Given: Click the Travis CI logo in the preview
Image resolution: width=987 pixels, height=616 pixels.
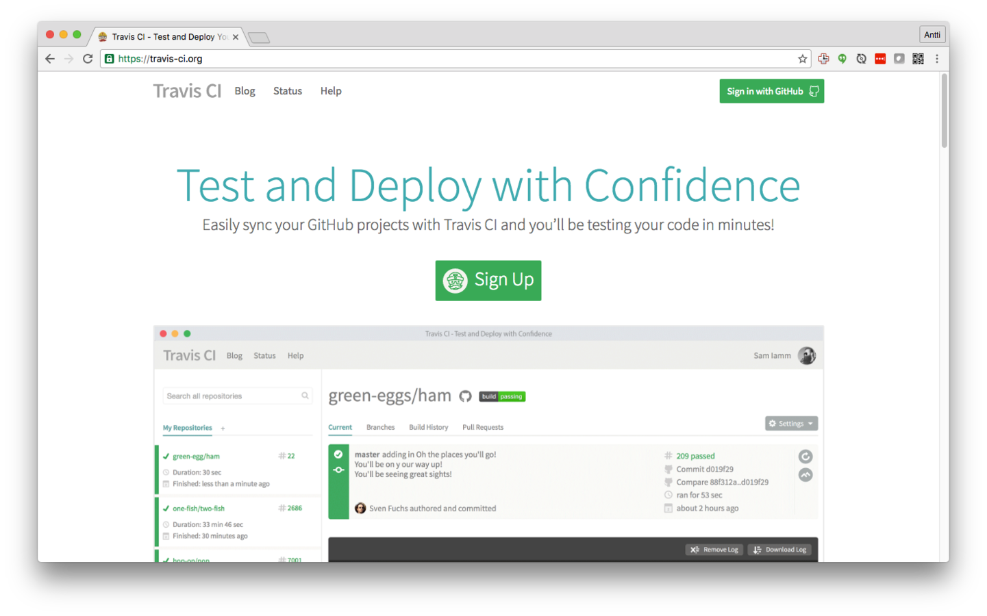Looking at the screenshot, I should [x=189, y=355].
